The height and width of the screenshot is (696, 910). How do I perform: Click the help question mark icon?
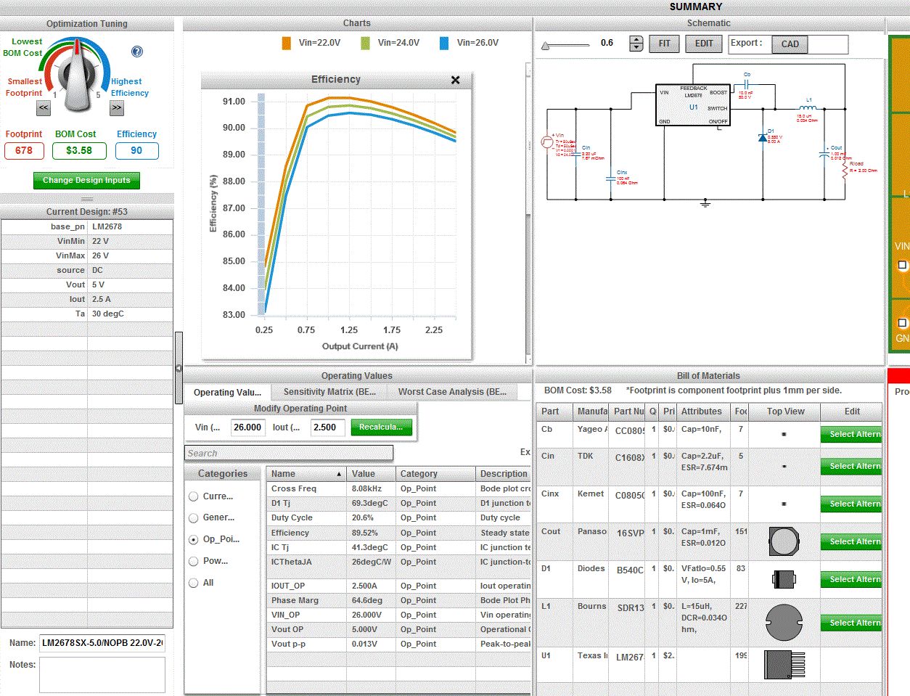[x=137, y=52]
